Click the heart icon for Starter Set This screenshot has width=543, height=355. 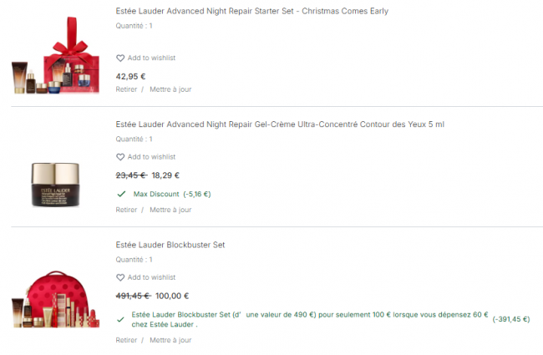point(120,58)
